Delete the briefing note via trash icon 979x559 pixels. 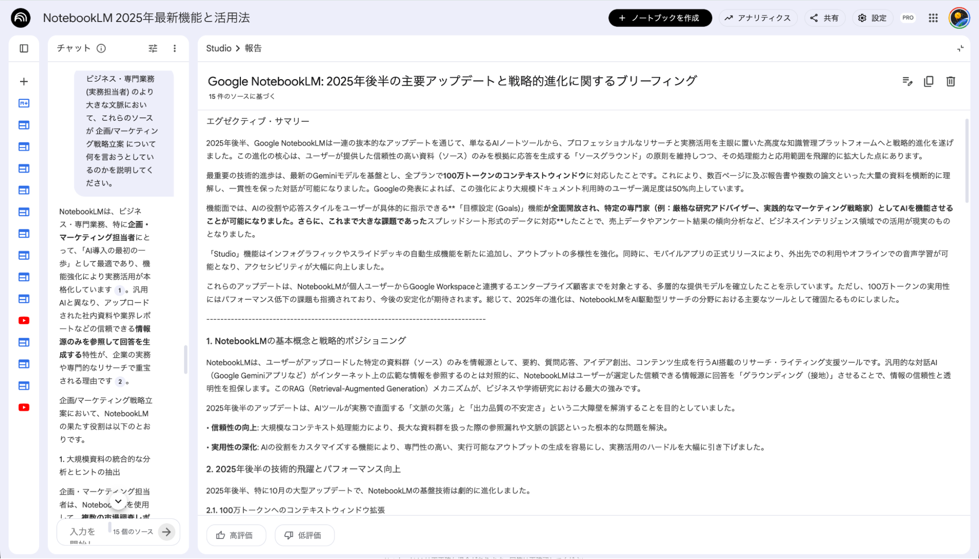[951, 81]
